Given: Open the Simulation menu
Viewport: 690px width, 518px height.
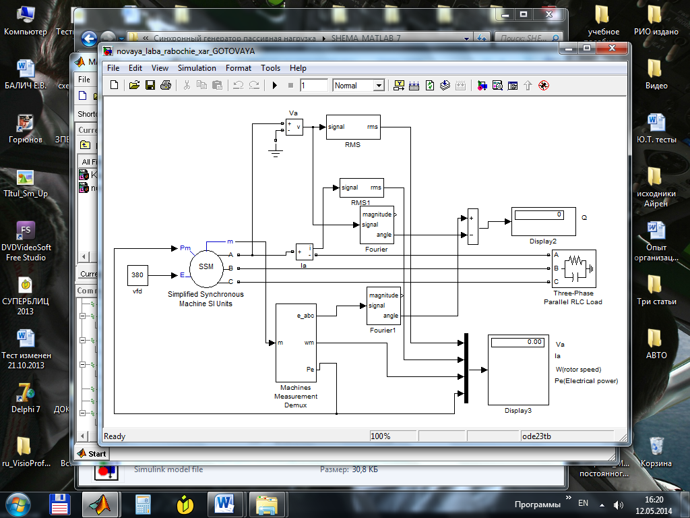Looking at the screenshot, I should point(197,68).
